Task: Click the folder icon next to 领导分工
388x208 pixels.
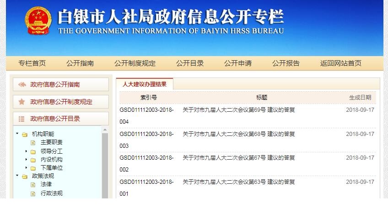Action: 33,151
